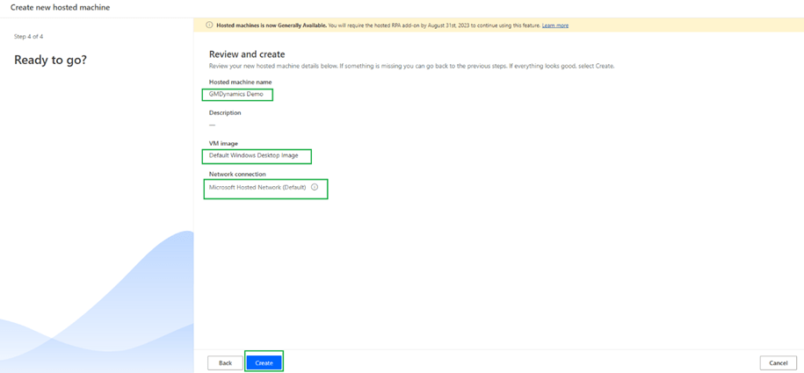Go back using the Back button
804x373 pixels.
(x=225, y=362)
